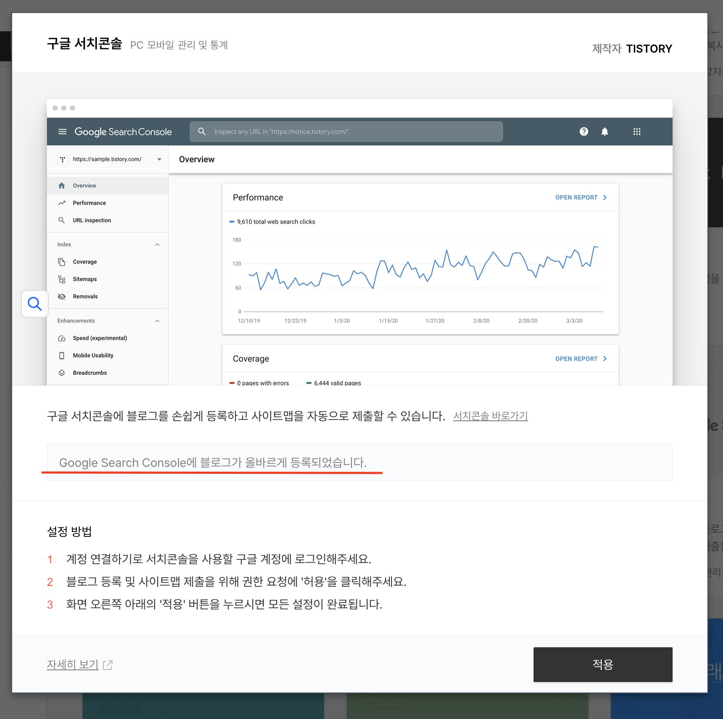This screenshot has width=723, height=719.
Task: Open the help question mark icon
Action: click(584, 132)
